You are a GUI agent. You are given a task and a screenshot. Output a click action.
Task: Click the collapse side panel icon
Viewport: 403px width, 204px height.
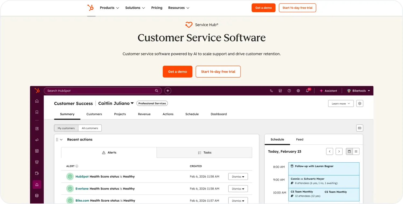tap(360, 128)
